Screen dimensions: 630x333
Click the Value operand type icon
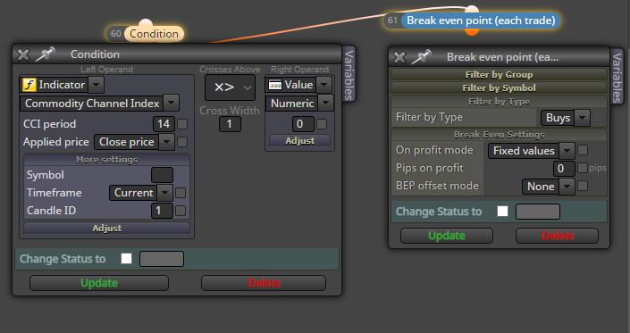275,85
